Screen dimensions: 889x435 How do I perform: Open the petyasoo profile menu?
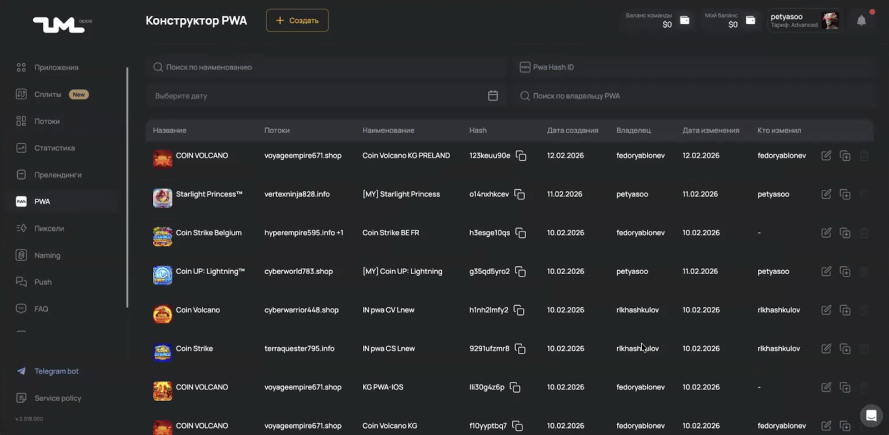[804, 21]
